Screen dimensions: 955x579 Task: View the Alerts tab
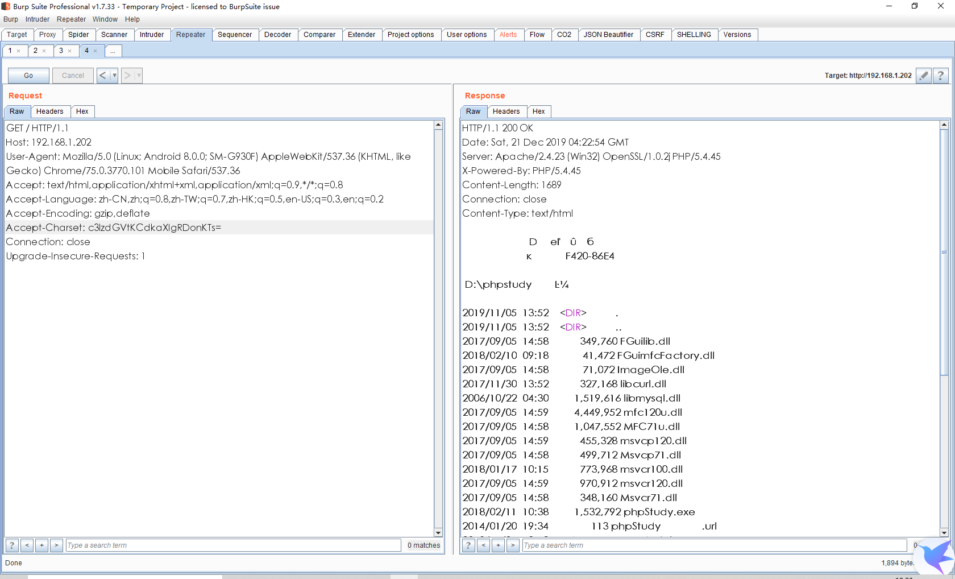[x=508, y=35]
